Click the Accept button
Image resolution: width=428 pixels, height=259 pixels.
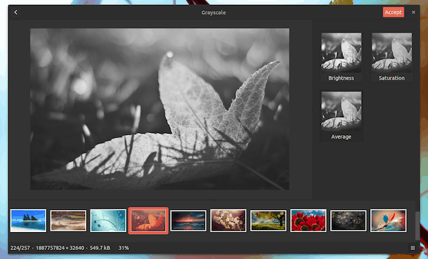tap(393, 12)
